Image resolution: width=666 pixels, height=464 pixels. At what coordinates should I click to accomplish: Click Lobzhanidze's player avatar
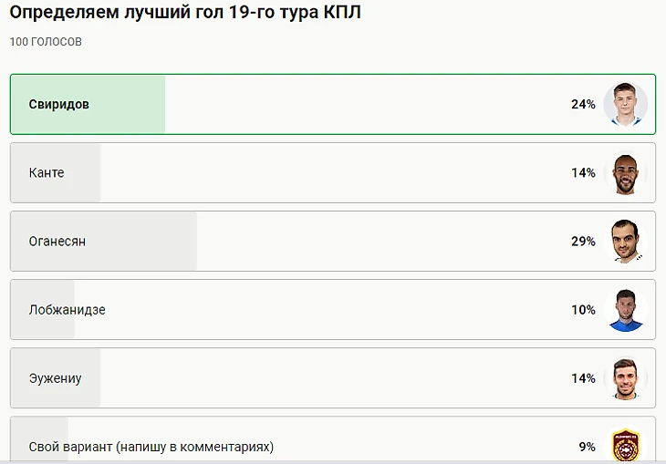coord(625,310)
